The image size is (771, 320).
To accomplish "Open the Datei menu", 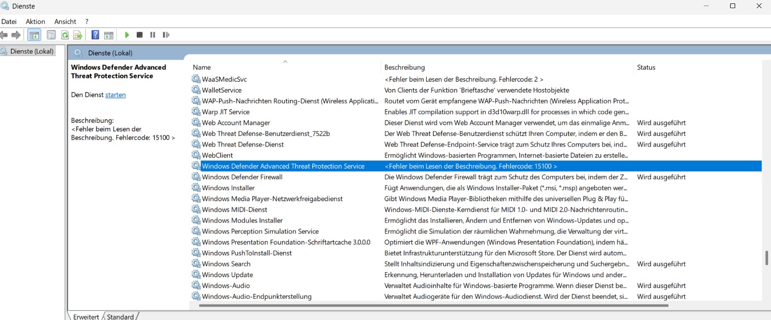I will [9, 21].
